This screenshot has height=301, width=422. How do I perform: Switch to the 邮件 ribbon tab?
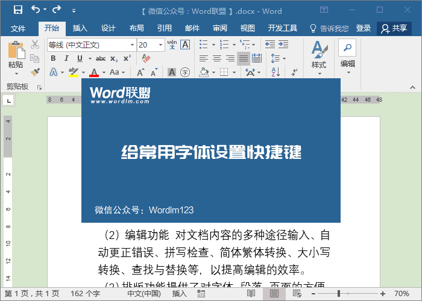[x=192, y=28]
